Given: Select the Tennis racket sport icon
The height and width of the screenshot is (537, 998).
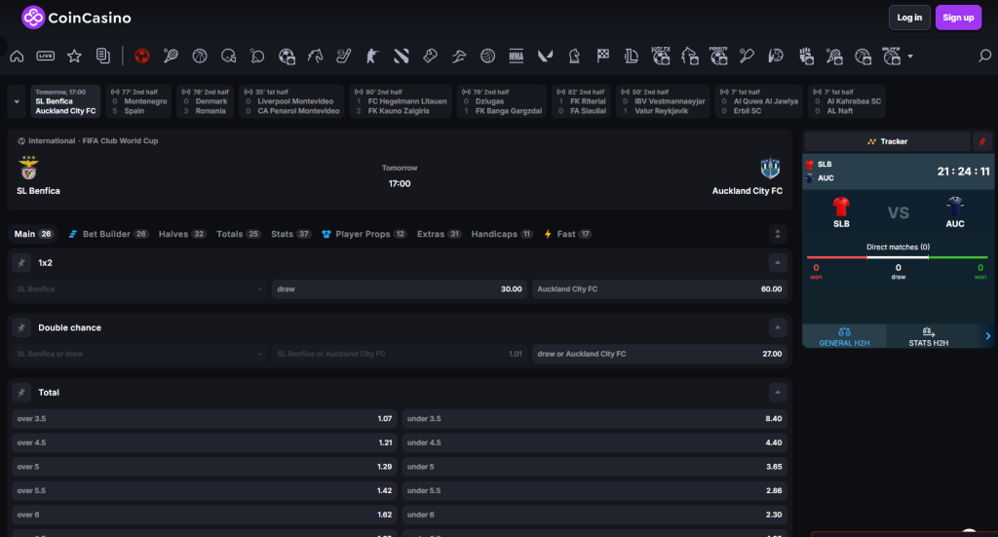Looking at the screenshot, I should [171, 56].
